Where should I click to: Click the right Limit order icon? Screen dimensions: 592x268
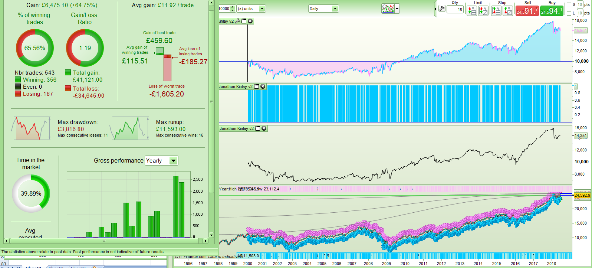pos(483,11)
